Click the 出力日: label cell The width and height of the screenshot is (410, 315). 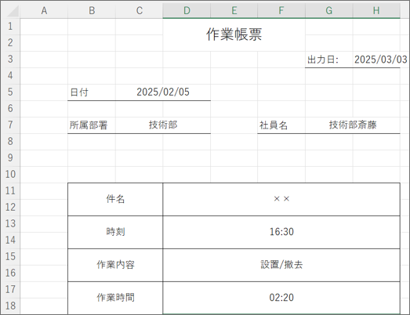coord(328,60)
